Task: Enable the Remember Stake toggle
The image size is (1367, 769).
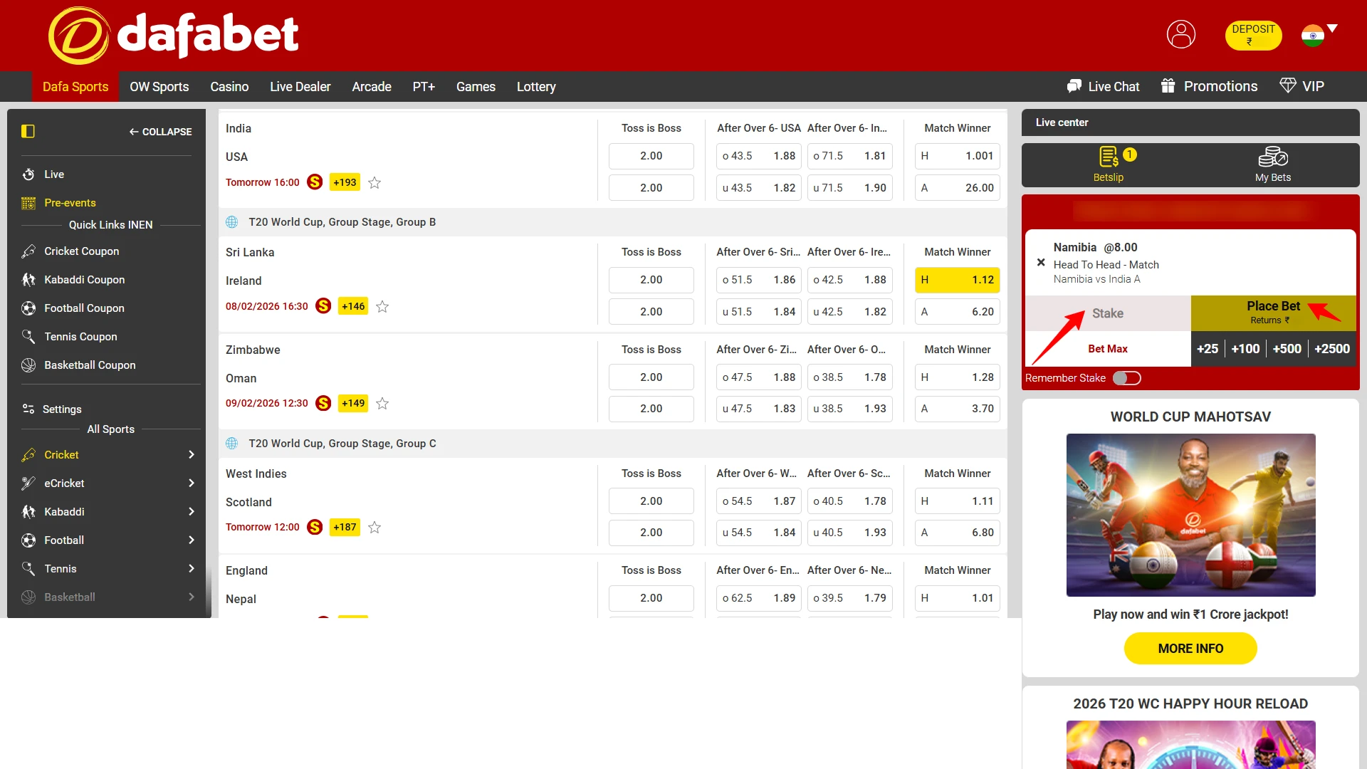Action: [1128, 378]
